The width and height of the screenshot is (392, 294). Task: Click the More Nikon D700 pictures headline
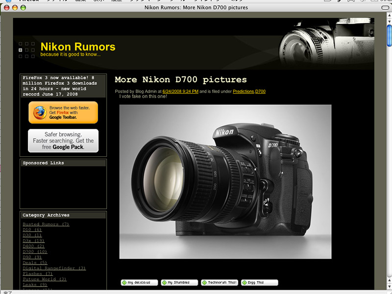click(181, 80)
